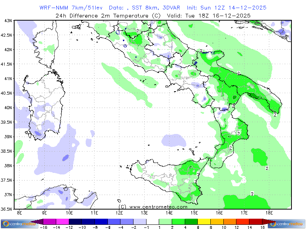
Task: Click the WRF-NMM model title line
Action: coord(153,8)
